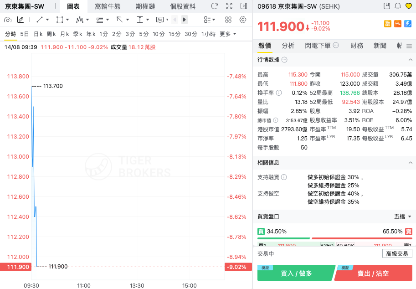Click the orange 融 margin badge
This screenshot has width=416, height=289.
[x=388, y=24]
